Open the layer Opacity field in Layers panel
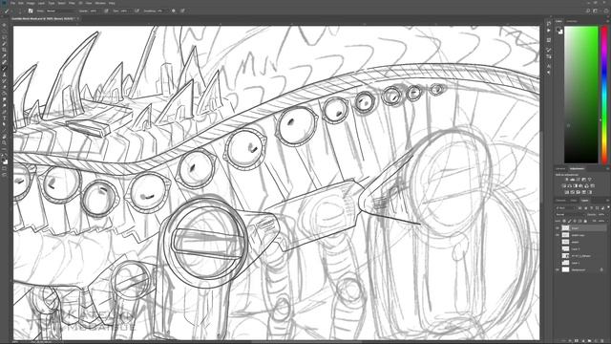The image size is (611, 344). pos(601,214)
